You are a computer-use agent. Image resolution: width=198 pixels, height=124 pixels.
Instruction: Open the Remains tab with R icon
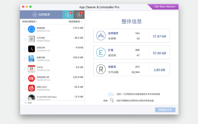click(x=79, y=15)
